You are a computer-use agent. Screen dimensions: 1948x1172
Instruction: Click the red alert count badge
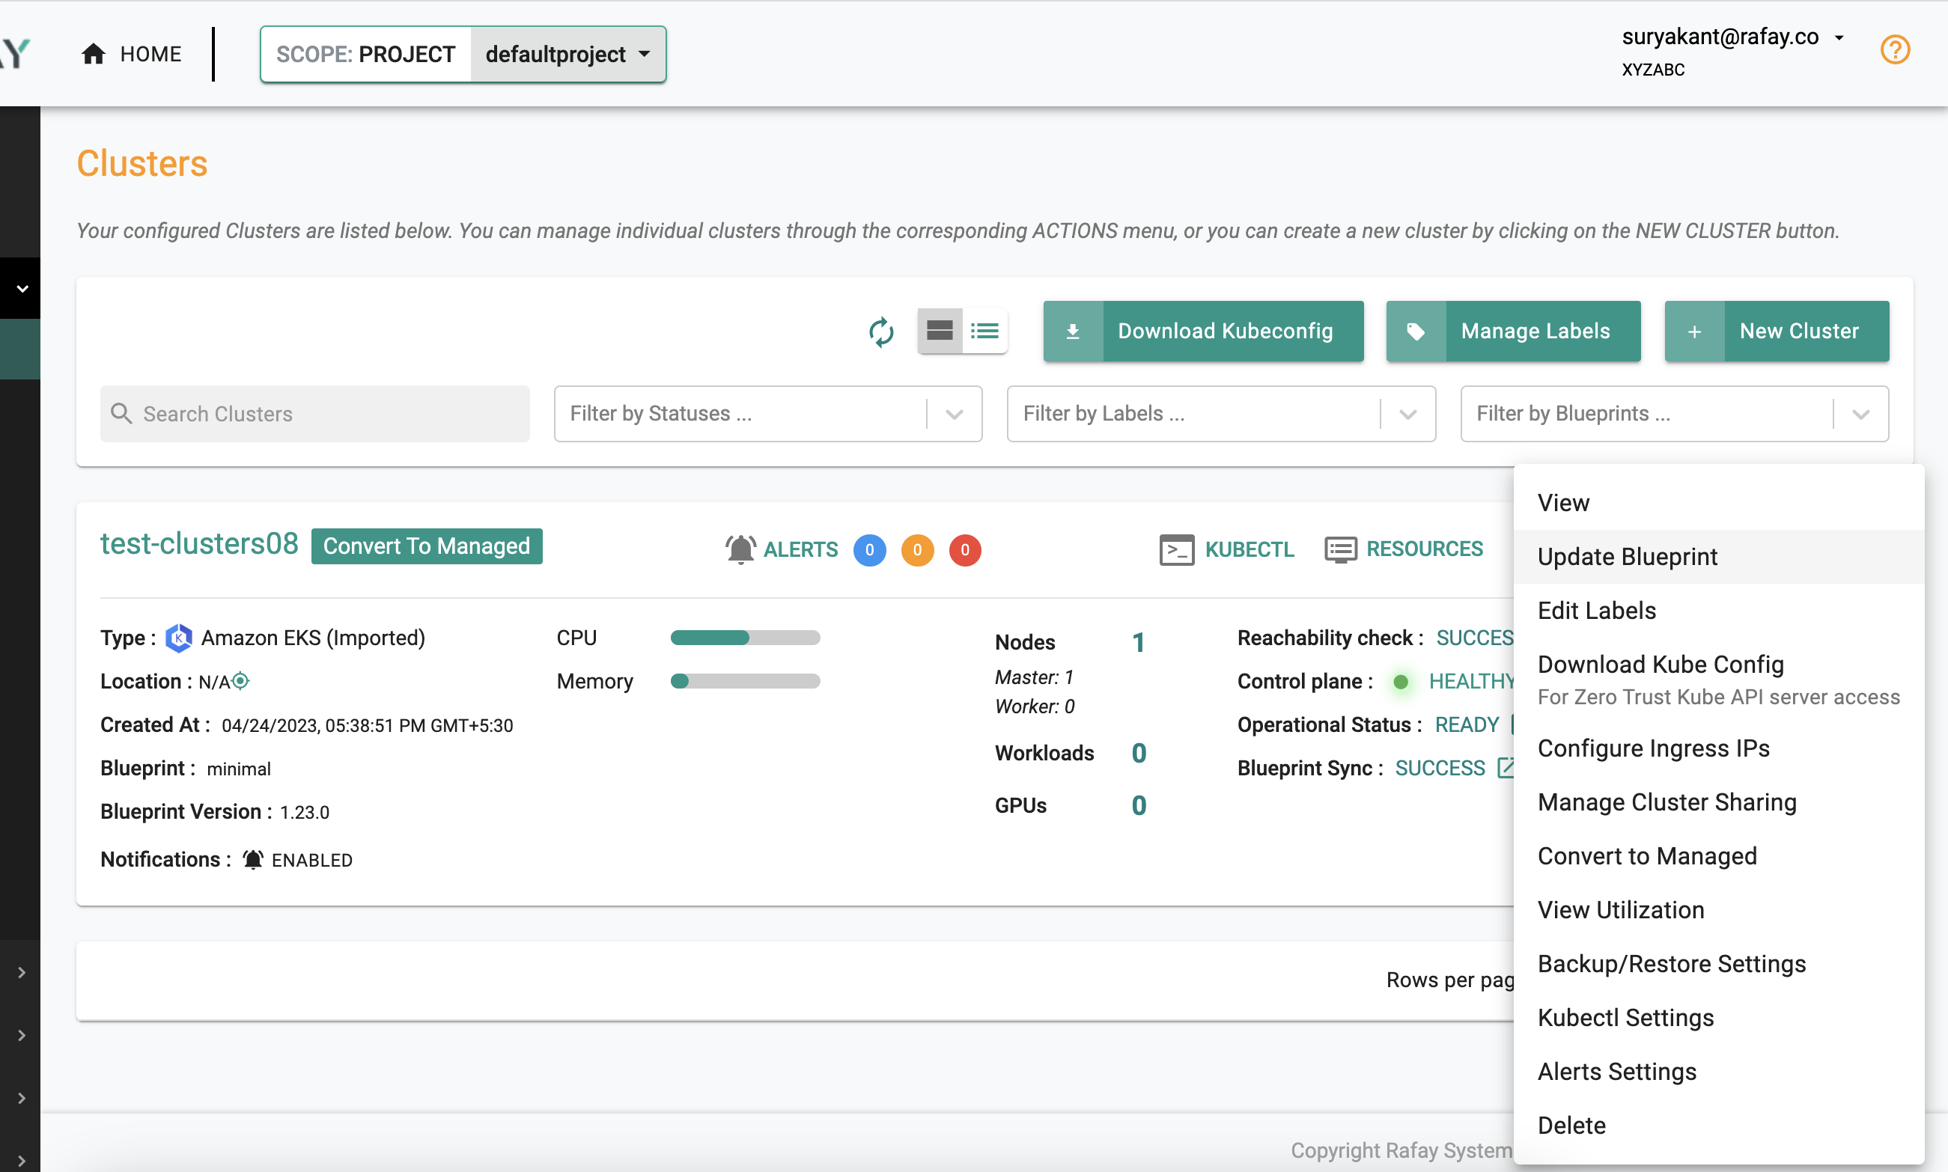coord(964,549)
